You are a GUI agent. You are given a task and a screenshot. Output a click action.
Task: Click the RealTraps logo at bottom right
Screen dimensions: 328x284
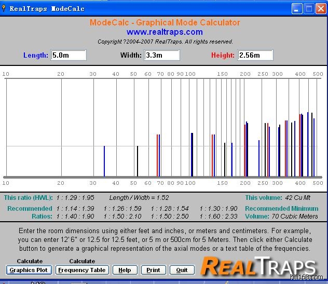pos(258,266)
